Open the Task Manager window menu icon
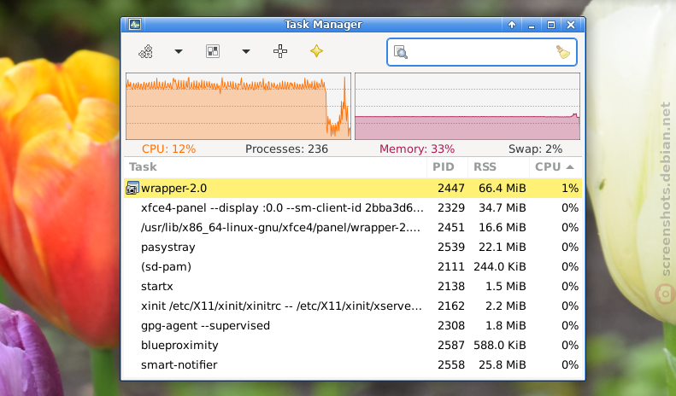Image resolution: width=676 pixels, height=396 pixels. [x=135, y=25]
